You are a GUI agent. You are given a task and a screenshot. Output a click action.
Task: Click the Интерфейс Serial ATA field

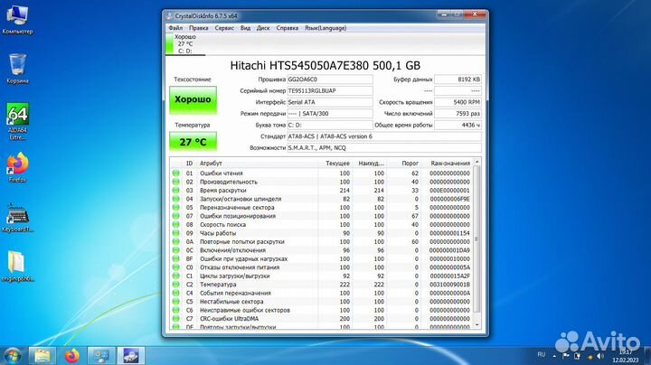[330, 102]
